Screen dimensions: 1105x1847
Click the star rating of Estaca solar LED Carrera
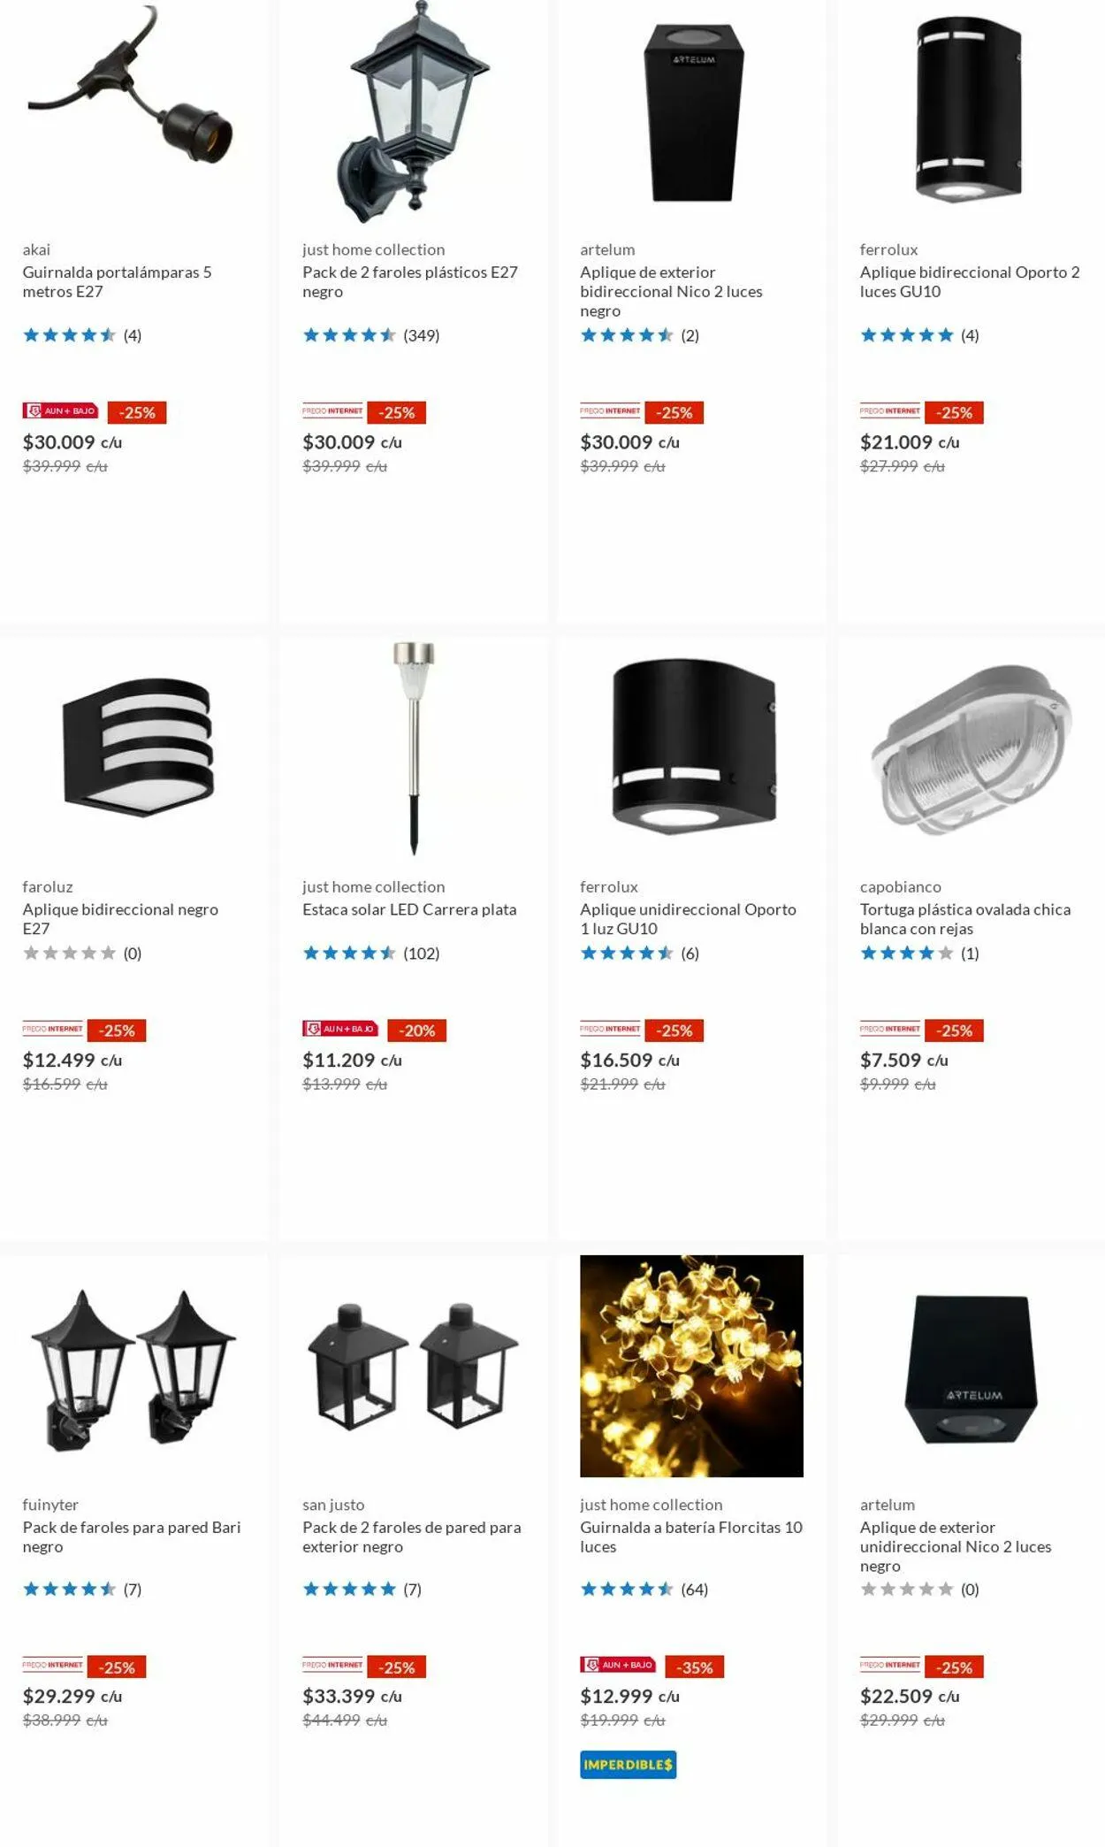pyautogui.click(x=349, y=954)
